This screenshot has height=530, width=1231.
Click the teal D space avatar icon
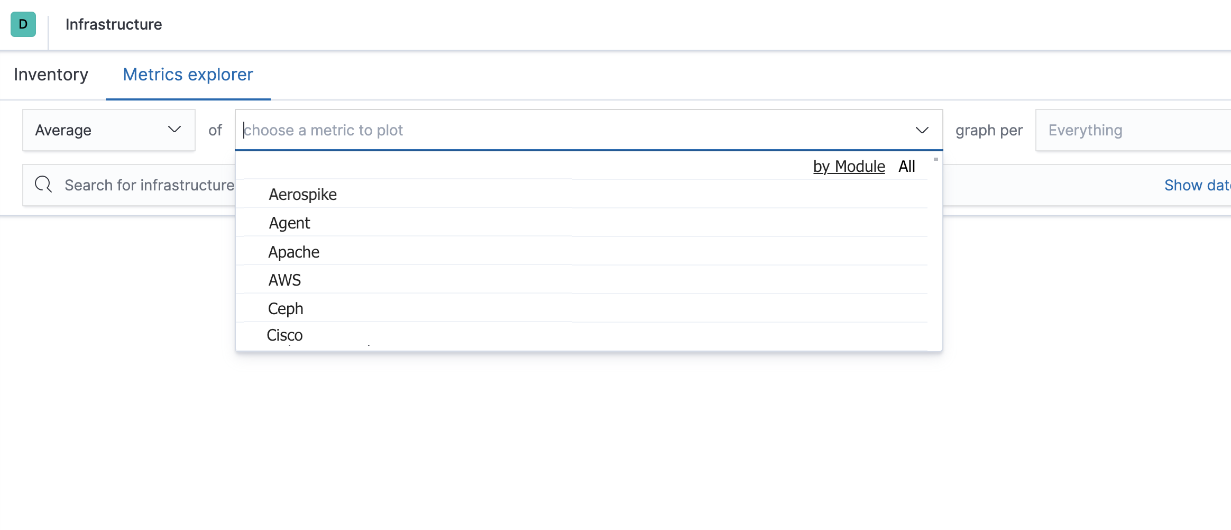coord(23,24)
